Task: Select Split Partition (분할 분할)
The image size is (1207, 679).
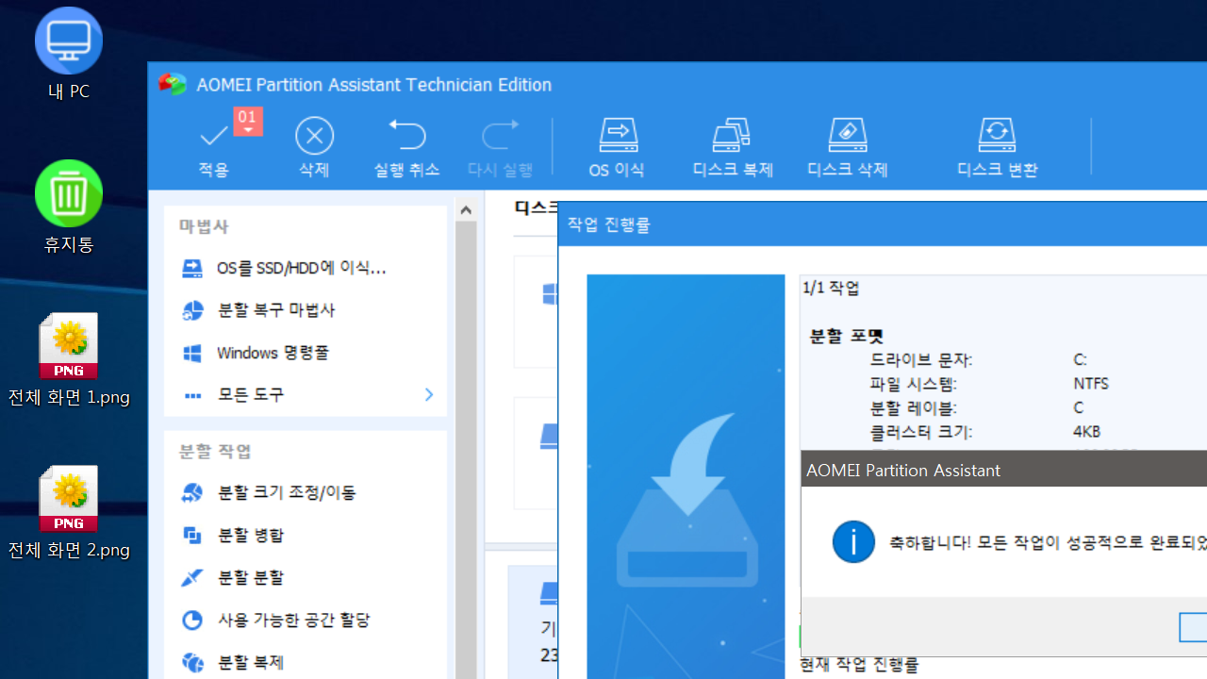Action: coord(250,577)
